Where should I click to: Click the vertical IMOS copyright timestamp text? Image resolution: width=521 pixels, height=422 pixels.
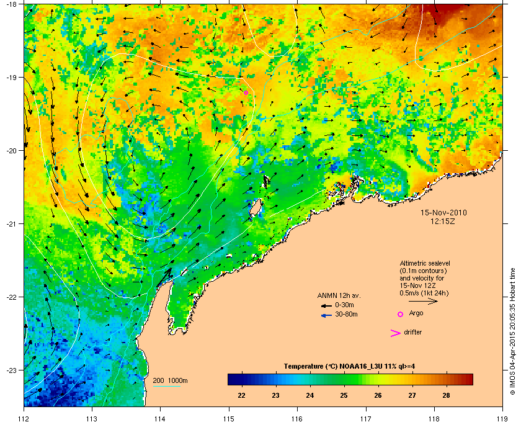[512, 332]
